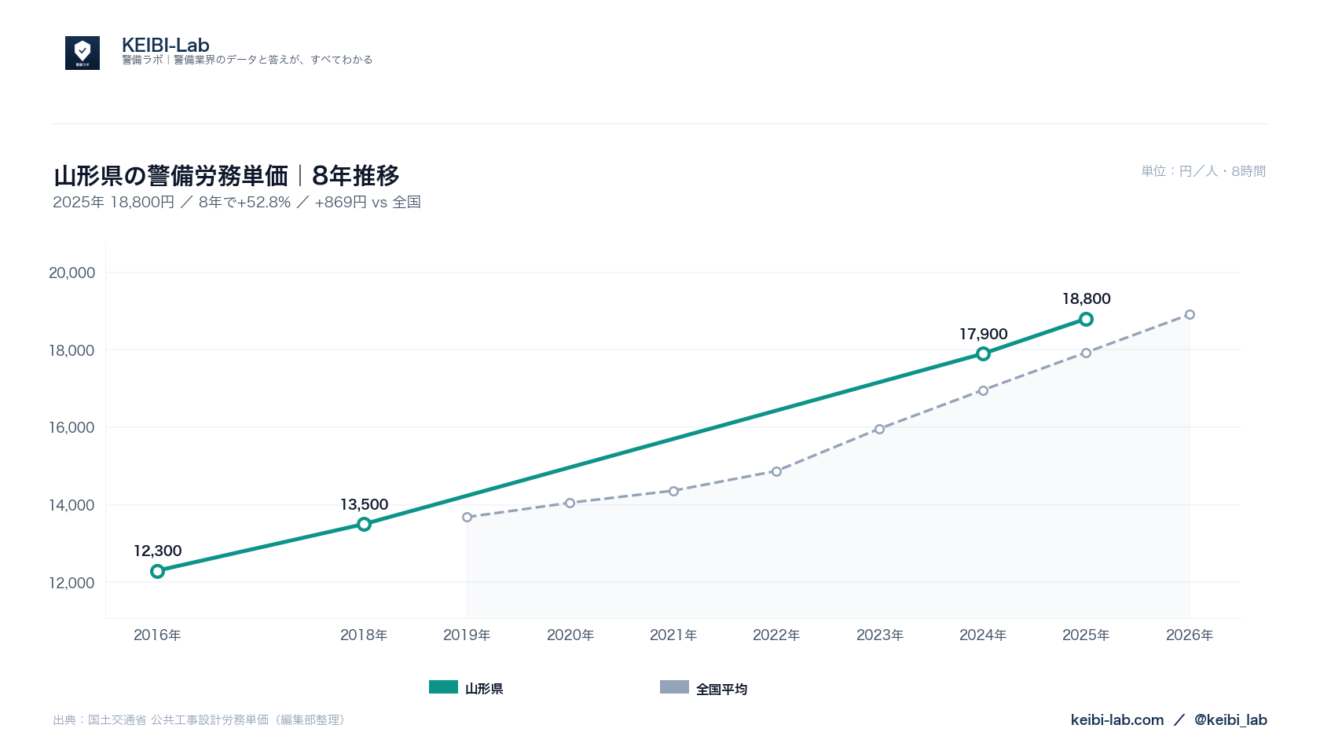Image resolution: width=1320 pixels, height=754 pixels.
Task: Click the KEIBI-Lab brand title
Action: 166,45
